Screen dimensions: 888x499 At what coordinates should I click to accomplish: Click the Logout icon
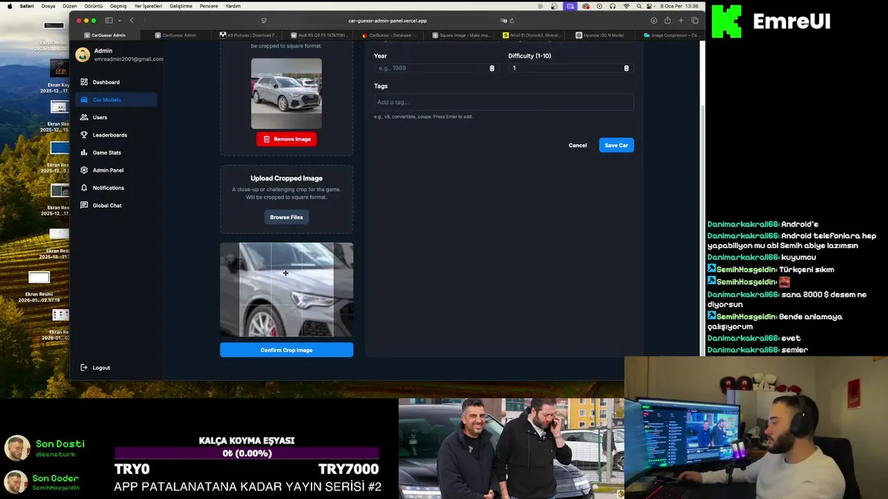coord(84,367)
